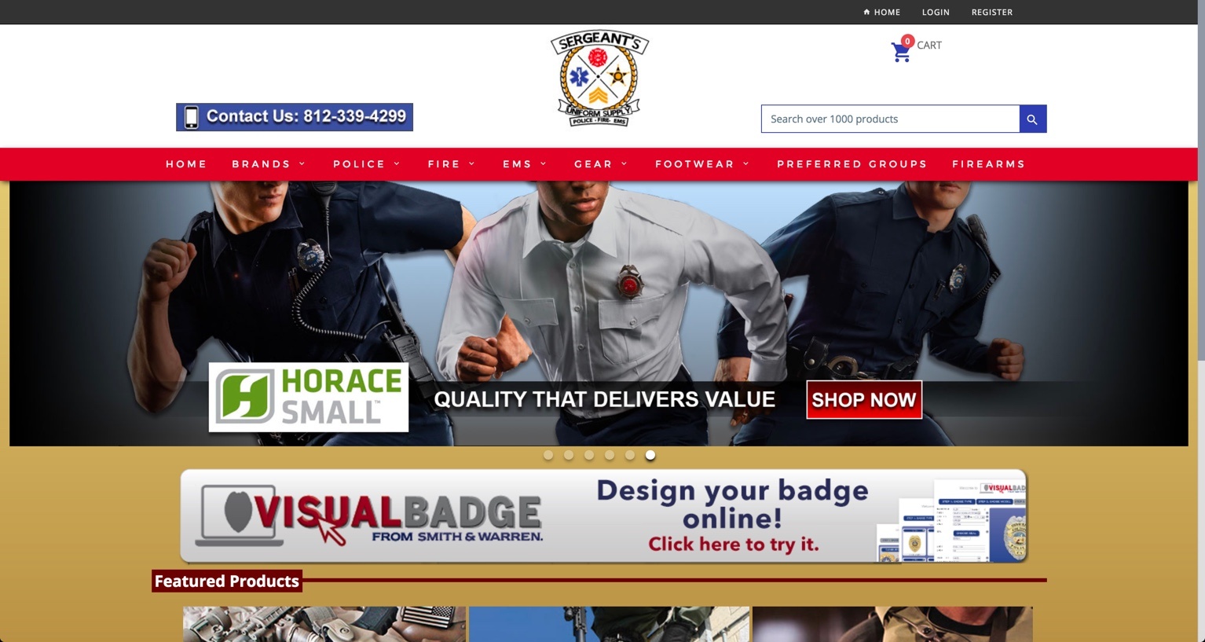1205x642 pixels.
Task: Expand FIRE dropdown chevron
Action: 472,164
